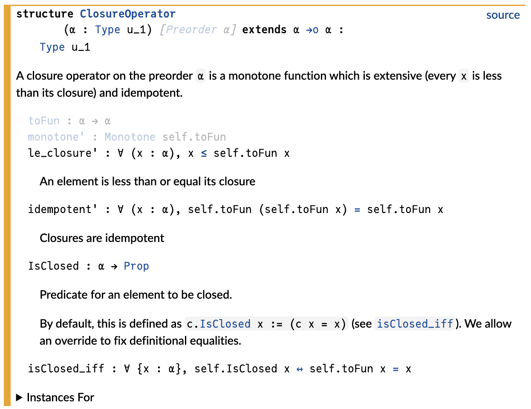Click the le_closure' field name
Screen dimensions: 531x409
[x=60, y=153]
